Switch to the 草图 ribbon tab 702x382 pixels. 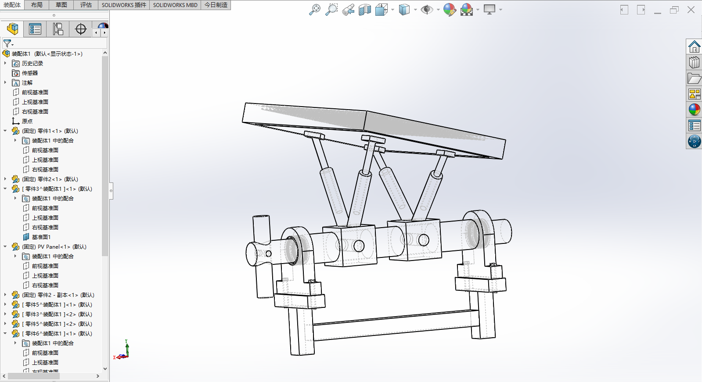pos(61,5)
